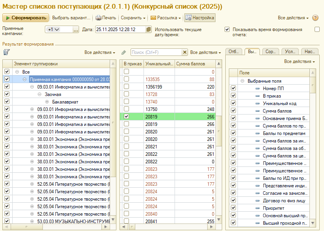
Task: Click the Печать printer button
Action: (x=106, y=18)
